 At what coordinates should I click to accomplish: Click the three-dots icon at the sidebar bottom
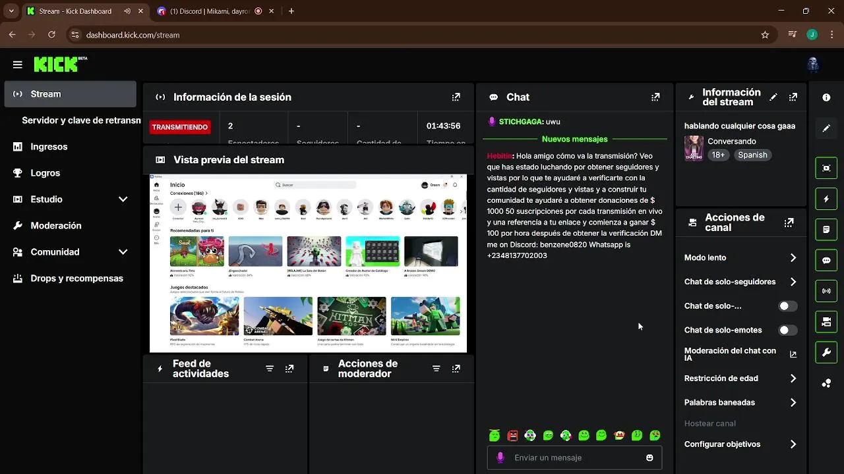(x=826, y=383)
